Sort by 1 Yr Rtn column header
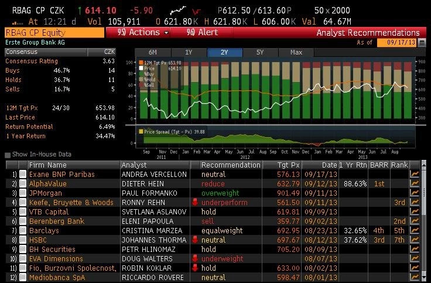 353,165
